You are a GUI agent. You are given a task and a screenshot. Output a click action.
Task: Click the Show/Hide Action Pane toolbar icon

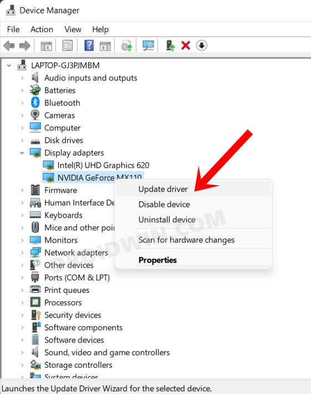click(x=105, y=46)
